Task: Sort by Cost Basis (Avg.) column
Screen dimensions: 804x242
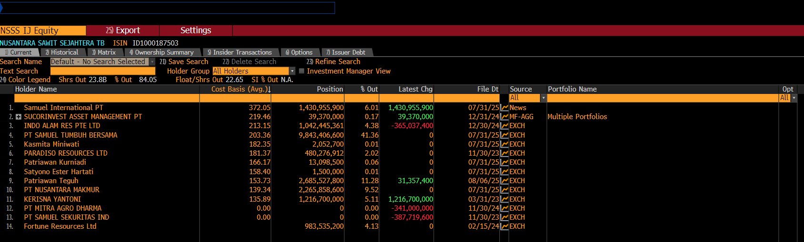Action: tap(241, 89)
